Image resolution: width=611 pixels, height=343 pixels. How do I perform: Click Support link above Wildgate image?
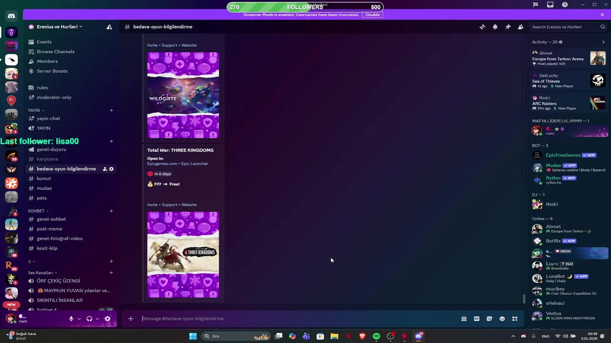click(169, 45)
